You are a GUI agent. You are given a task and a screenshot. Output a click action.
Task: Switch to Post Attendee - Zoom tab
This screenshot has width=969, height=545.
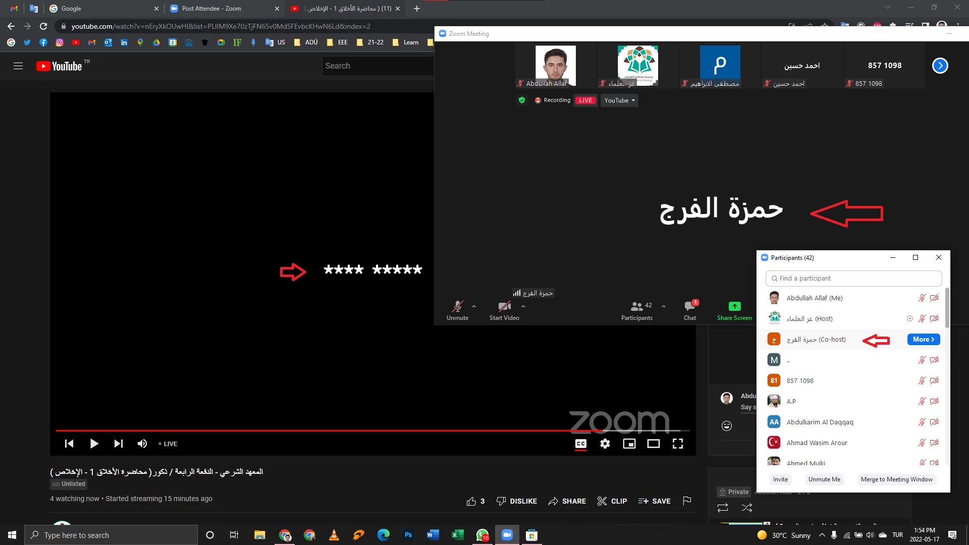[218, 9]
